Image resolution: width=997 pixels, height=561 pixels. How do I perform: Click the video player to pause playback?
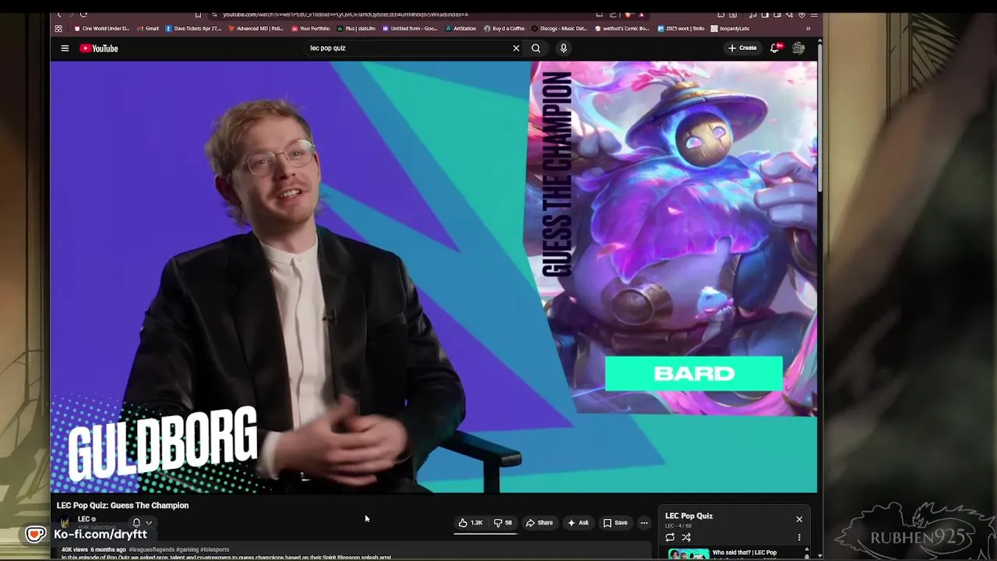434,277
